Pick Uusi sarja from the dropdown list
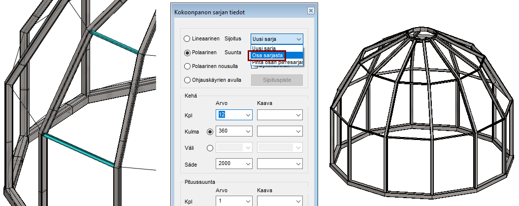This screenshot has width=519, height=206. [264, 48]
